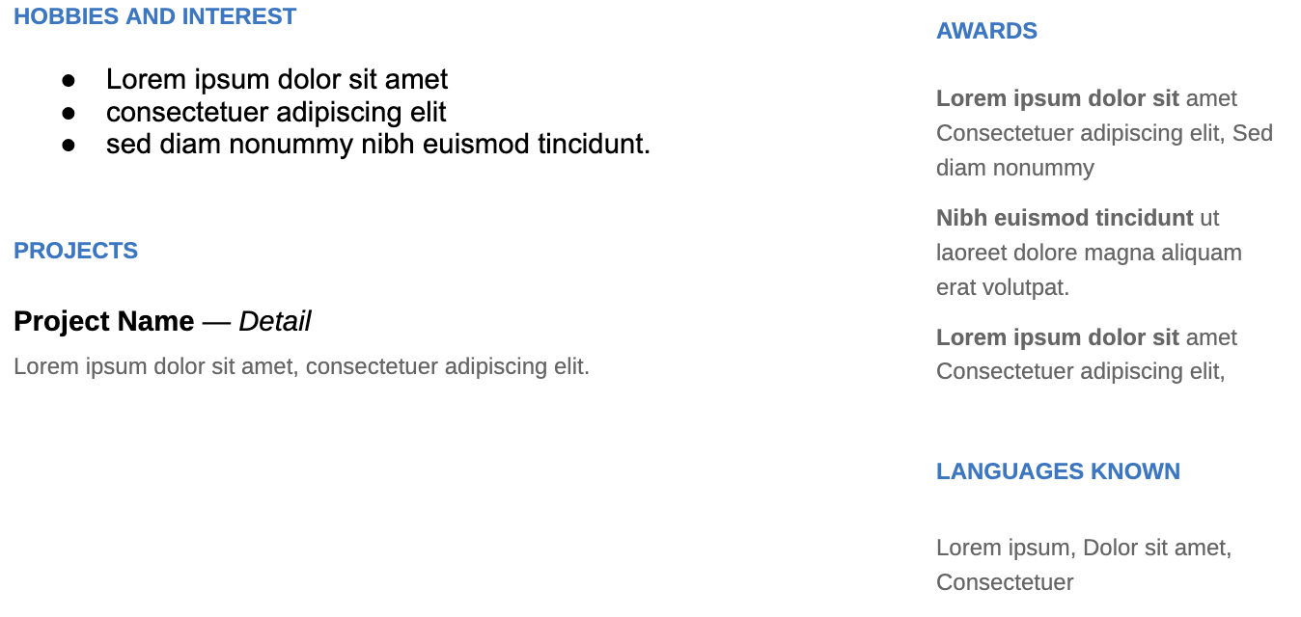The width and height of the screenshot is (1301, 617).
Task: Click the project description paragraph under Project Name
Action: click(301, 366)
